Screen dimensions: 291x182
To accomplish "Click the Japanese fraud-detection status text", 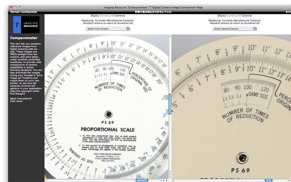I will pyautogui.click(x=153, y=12).
